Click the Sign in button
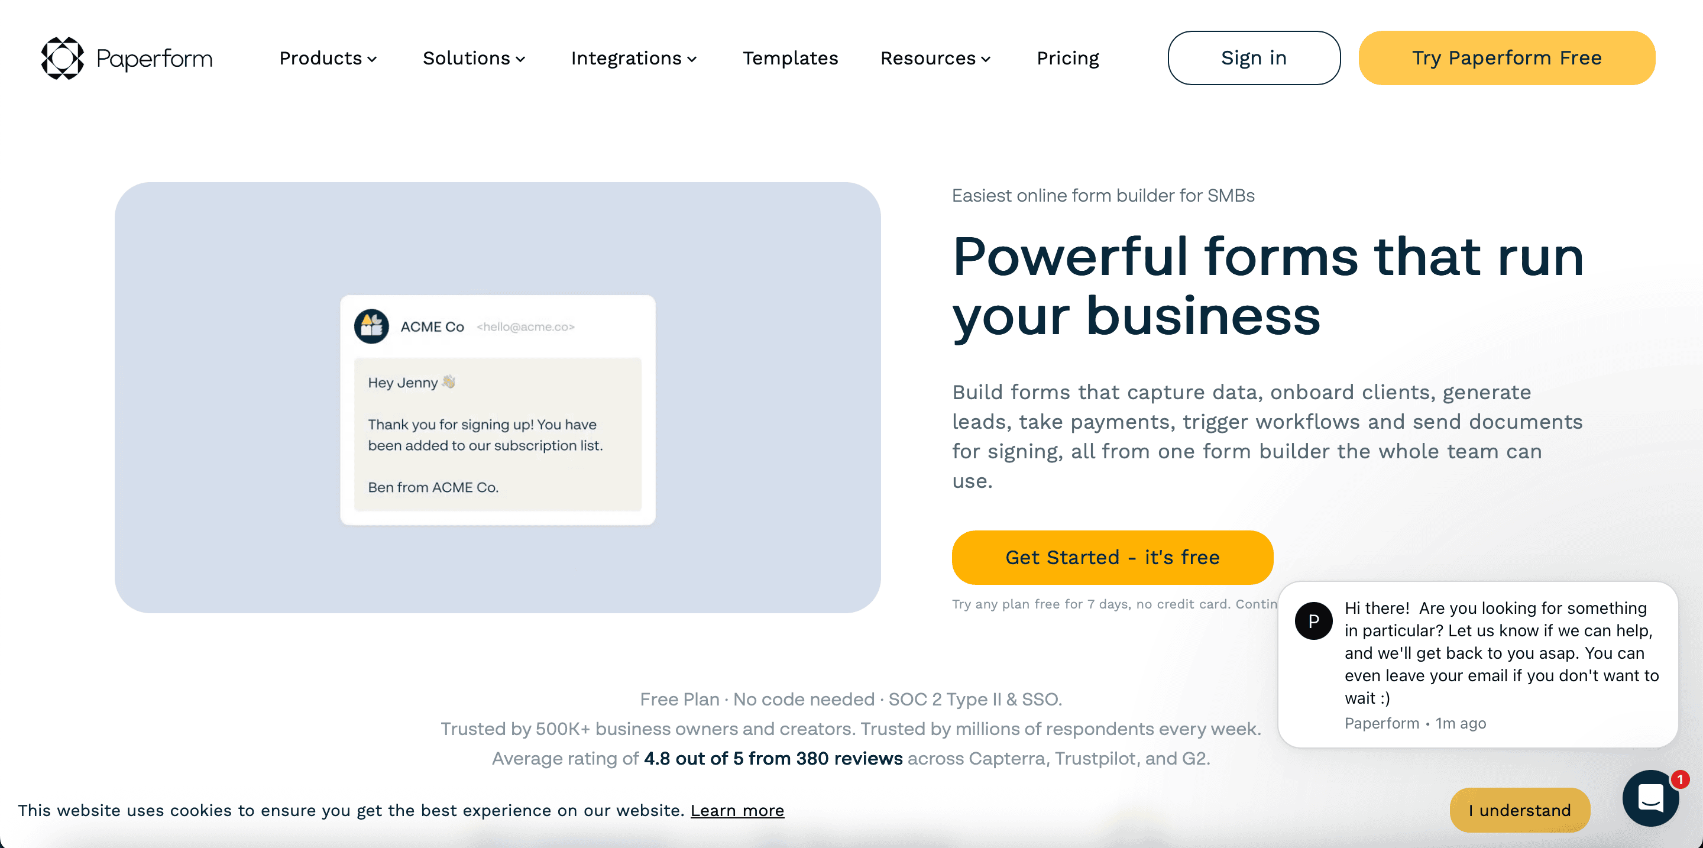 (x=1254, y=58)
